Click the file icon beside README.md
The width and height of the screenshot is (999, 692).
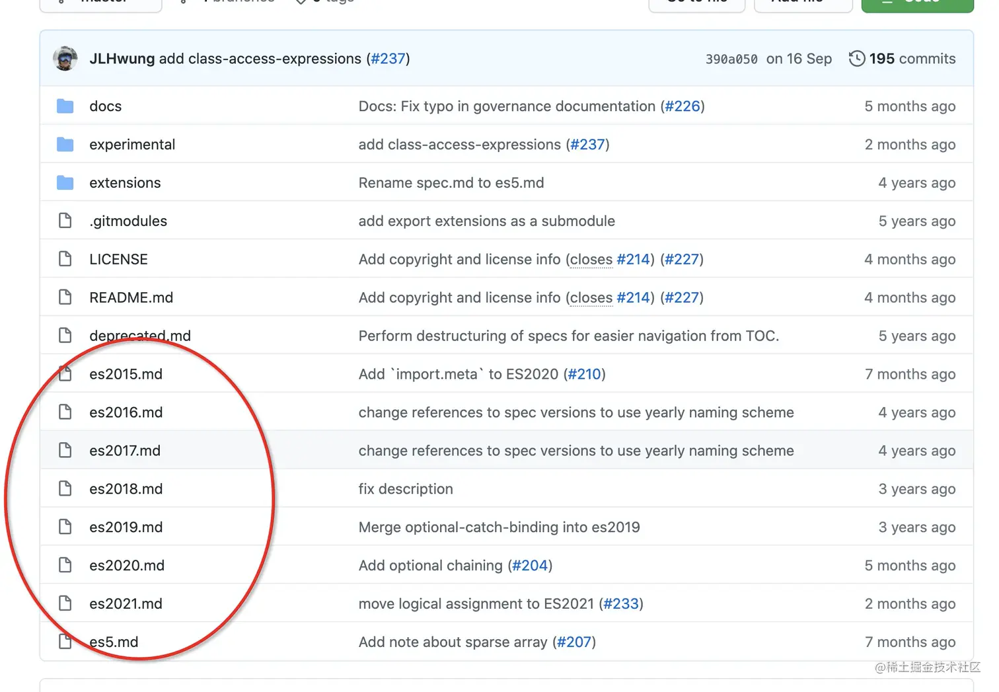65,297
